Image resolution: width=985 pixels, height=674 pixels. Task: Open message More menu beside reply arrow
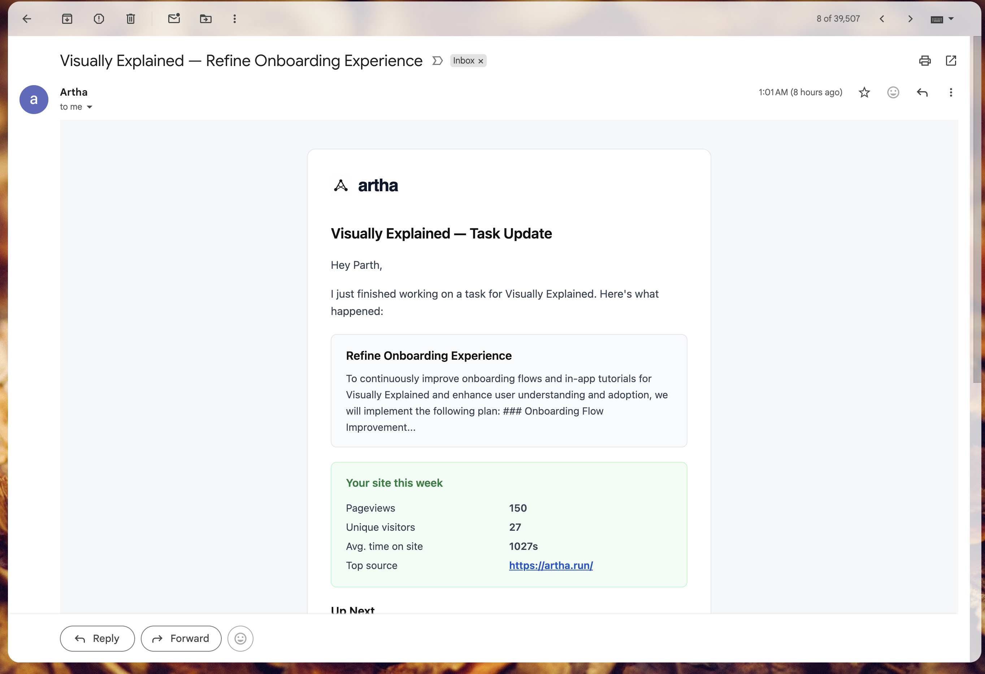pyautogui.click(x=951, y=92)
